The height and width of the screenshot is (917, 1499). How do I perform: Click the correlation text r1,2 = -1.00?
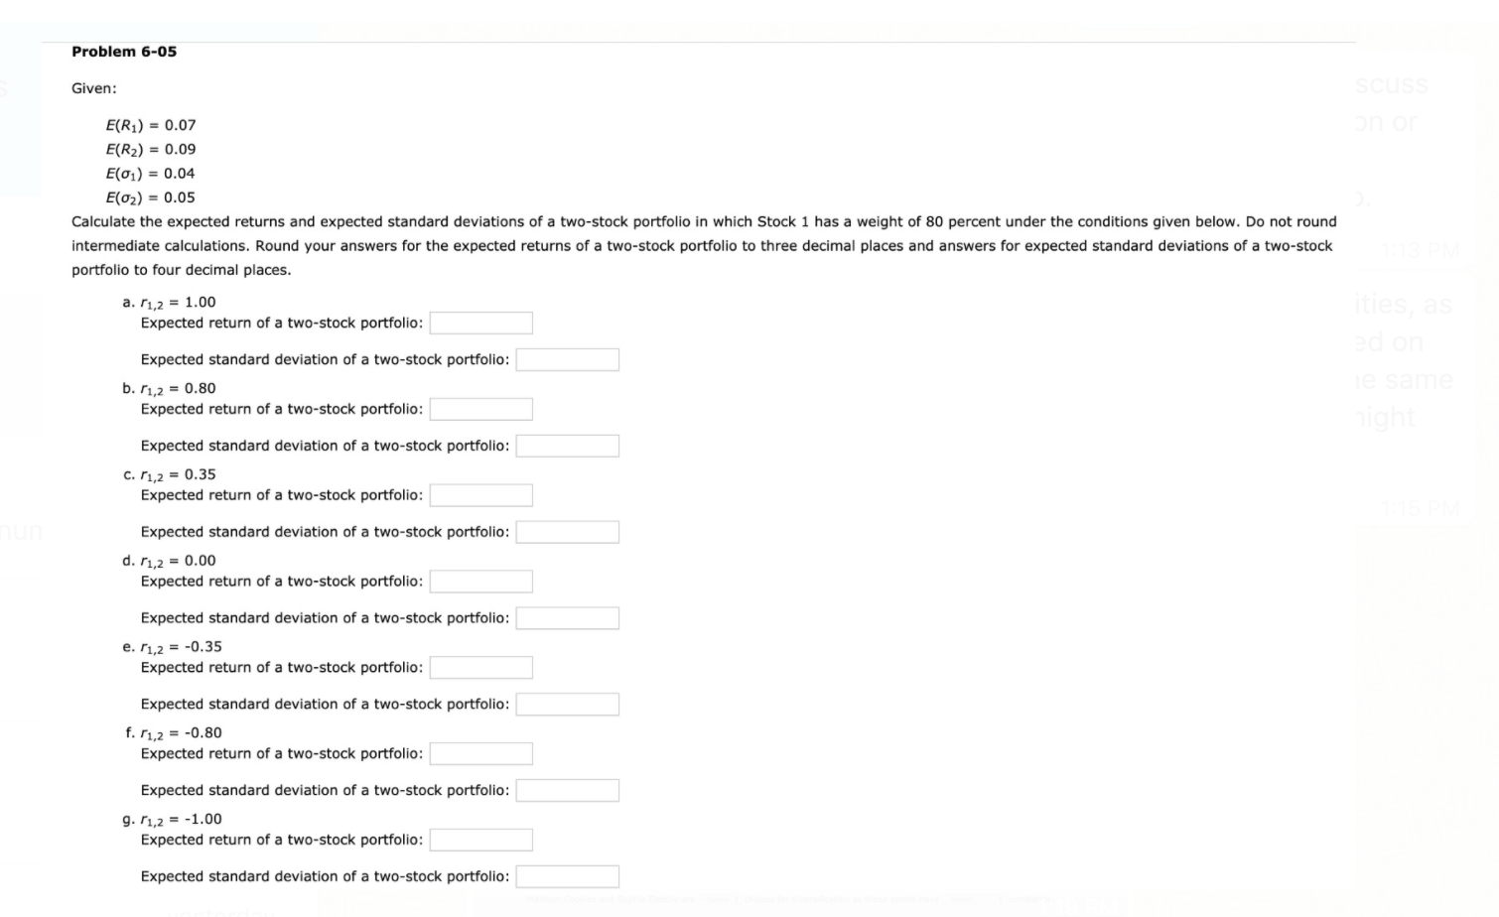(x=181, y=821)
